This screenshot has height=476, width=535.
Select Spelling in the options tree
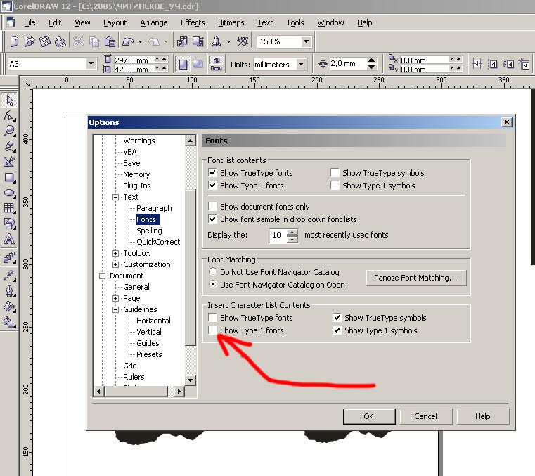tap(149, 231)
